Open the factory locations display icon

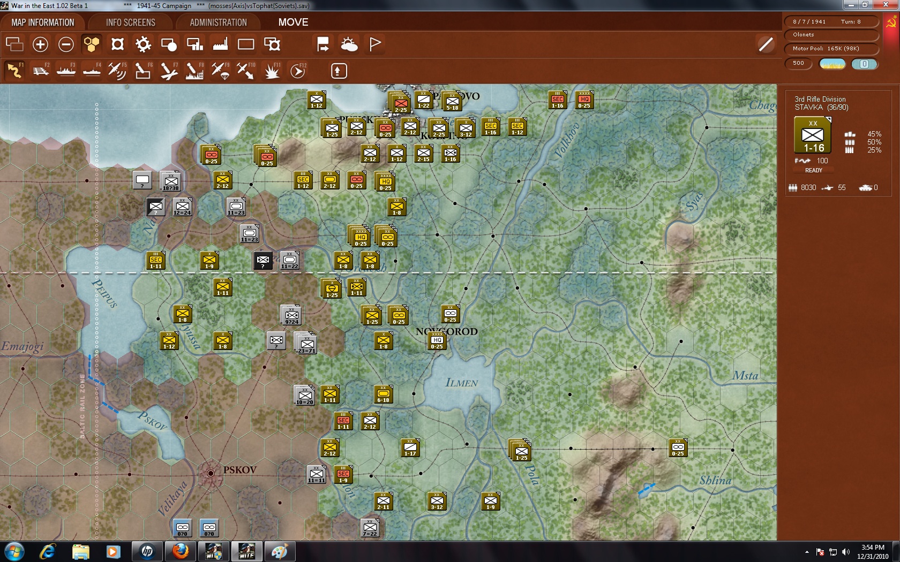pyautogui.click(x=220, y=44)
